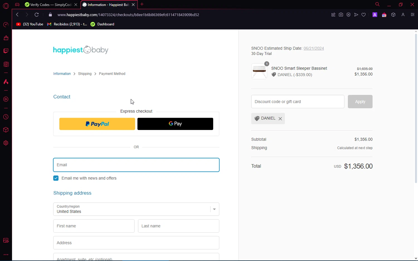Screen dimensions: 418x261
Task: Click into the Last name field
Action: [x=179, y=226]
